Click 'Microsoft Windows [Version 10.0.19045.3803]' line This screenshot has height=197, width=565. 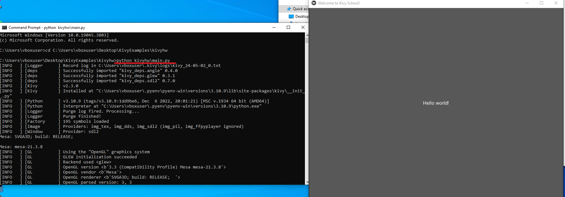point(54,35)
